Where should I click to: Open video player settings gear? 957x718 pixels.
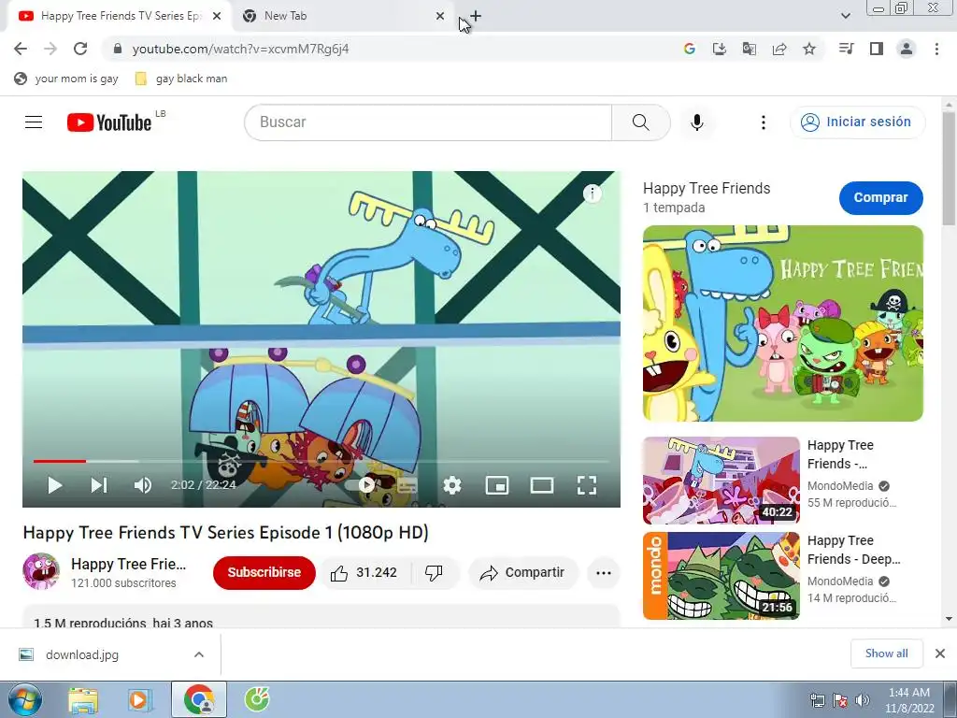click(x=452, y=485)
